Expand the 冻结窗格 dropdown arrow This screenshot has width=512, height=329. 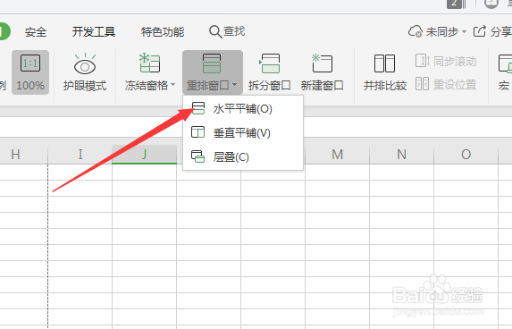point(173,85)
